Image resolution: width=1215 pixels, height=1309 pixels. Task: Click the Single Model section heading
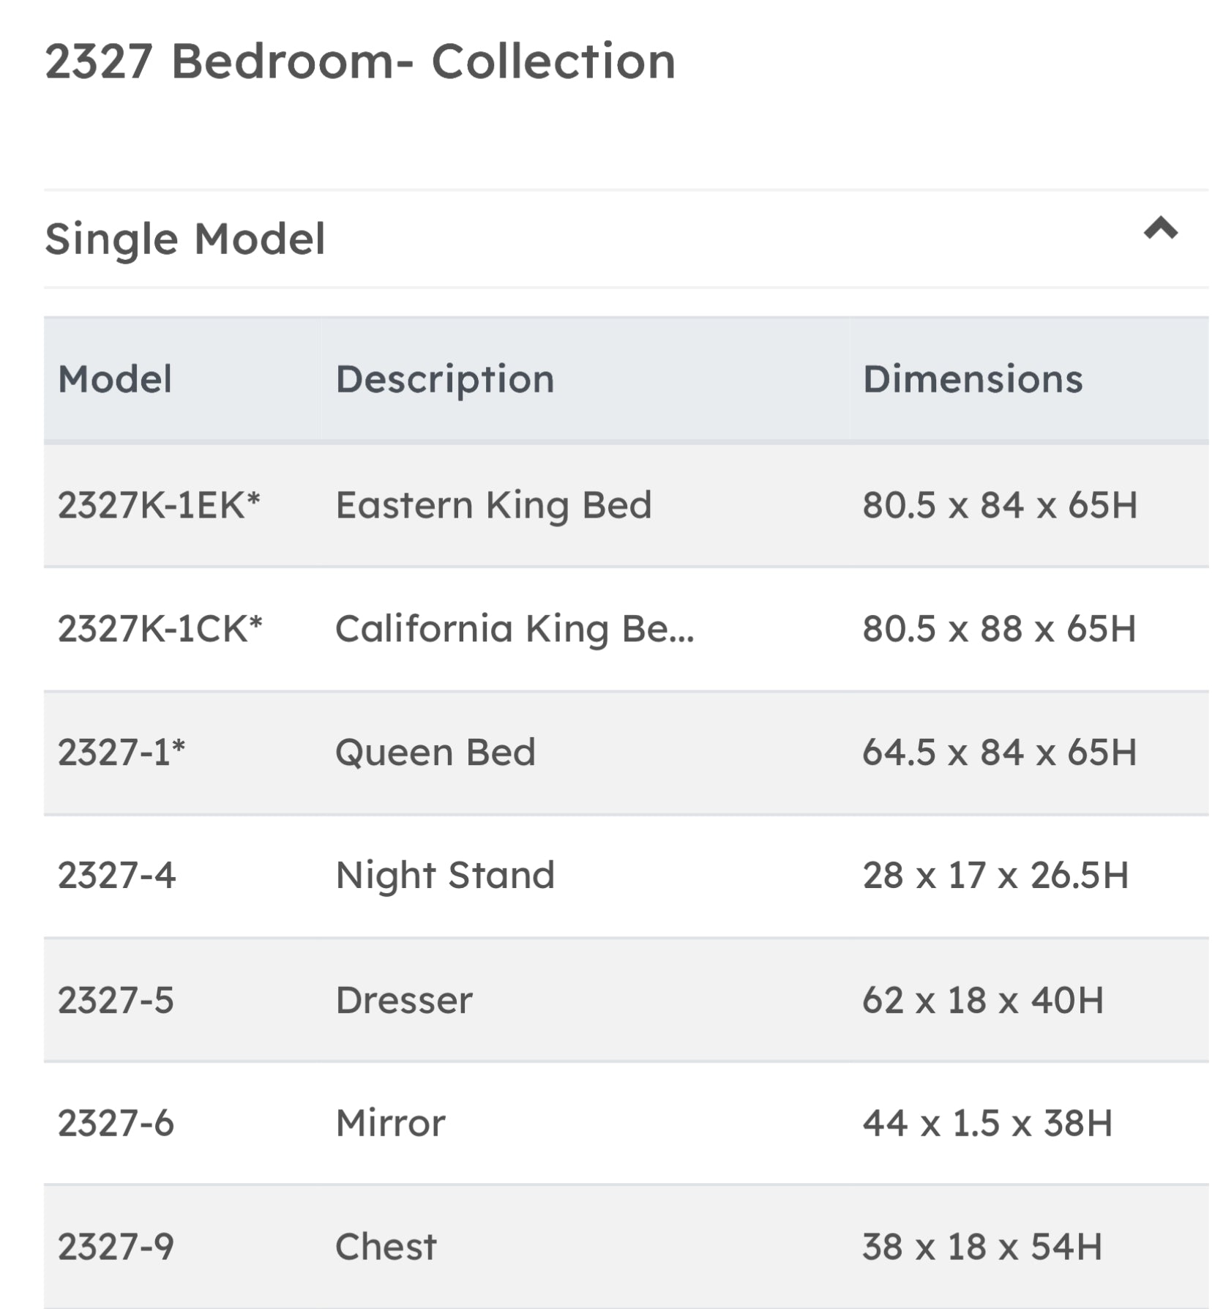tap(185, 239)
